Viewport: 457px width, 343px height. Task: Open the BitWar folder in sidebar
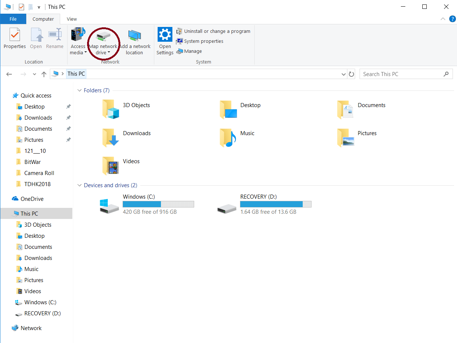(x=32, y=162)
